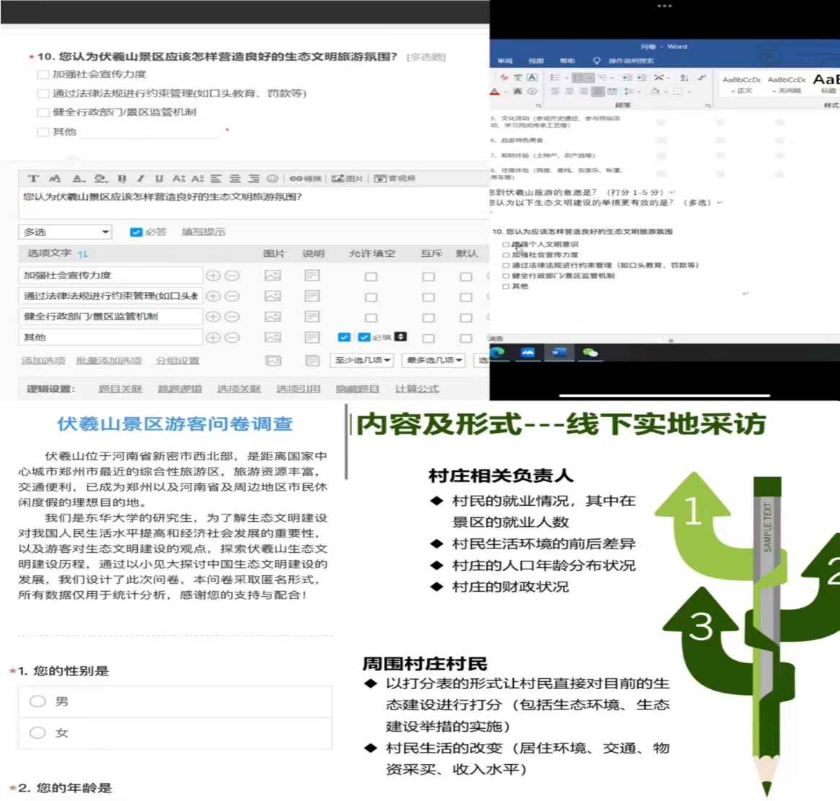
Task: Check 加强社会宣传力度 in the survey preview
Action: click(43, 74)
